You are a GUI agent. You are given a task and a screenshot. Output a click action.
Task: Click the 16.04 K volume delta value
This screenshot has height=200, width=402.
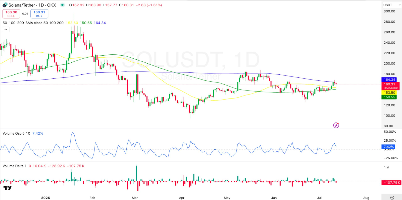click(x=39, y=166)
